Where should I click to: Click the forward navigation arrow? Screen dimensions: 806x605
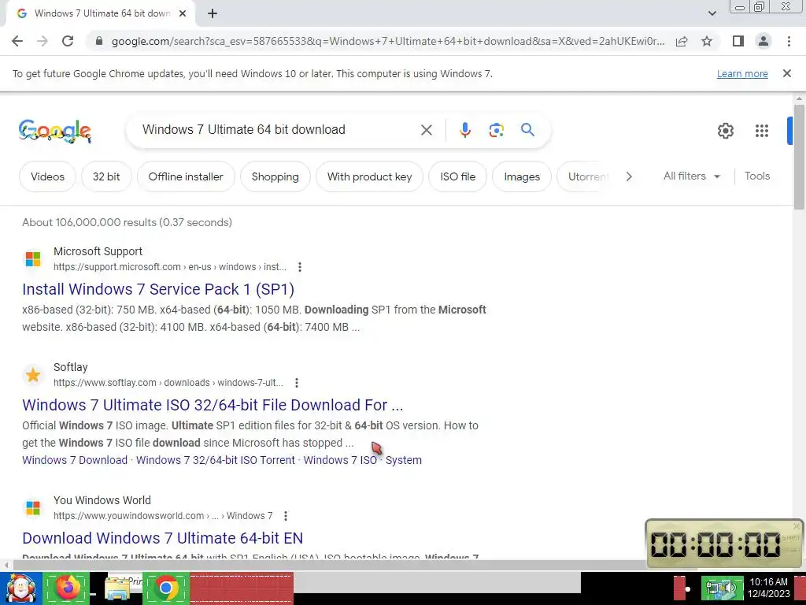[x=43, y=41]
